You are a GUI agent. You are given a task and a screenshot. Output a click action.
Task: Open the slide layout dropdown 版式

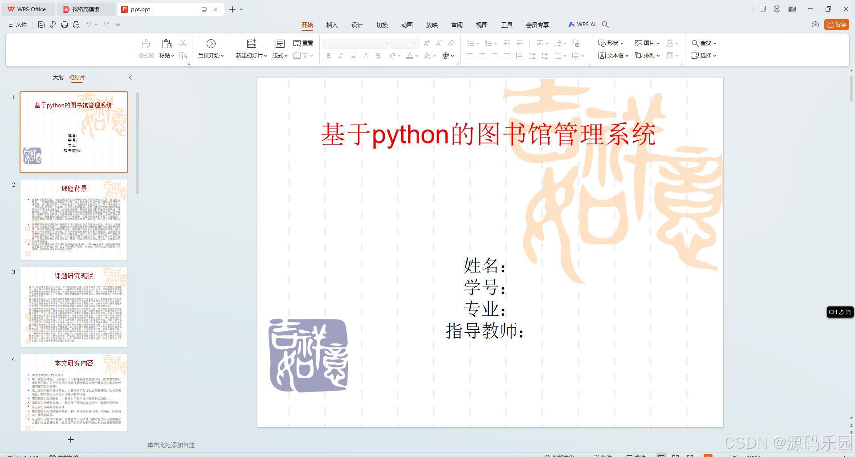pos(279,56)
